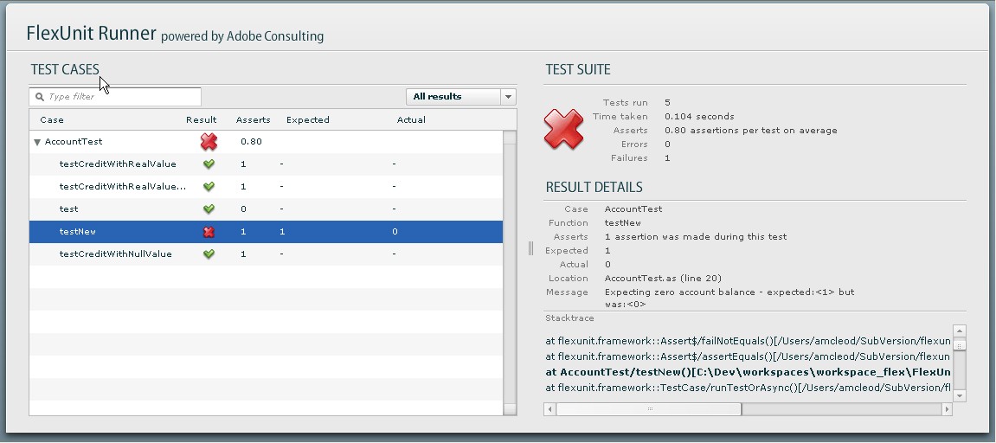Click the 0.104 seconds time taken value

[x=699, y=116]
